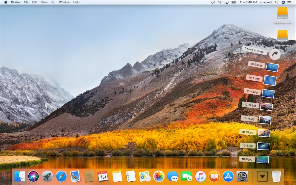Click the 10-3.png file label
Viewport: 296px width, 185px height.
[256, 65]
